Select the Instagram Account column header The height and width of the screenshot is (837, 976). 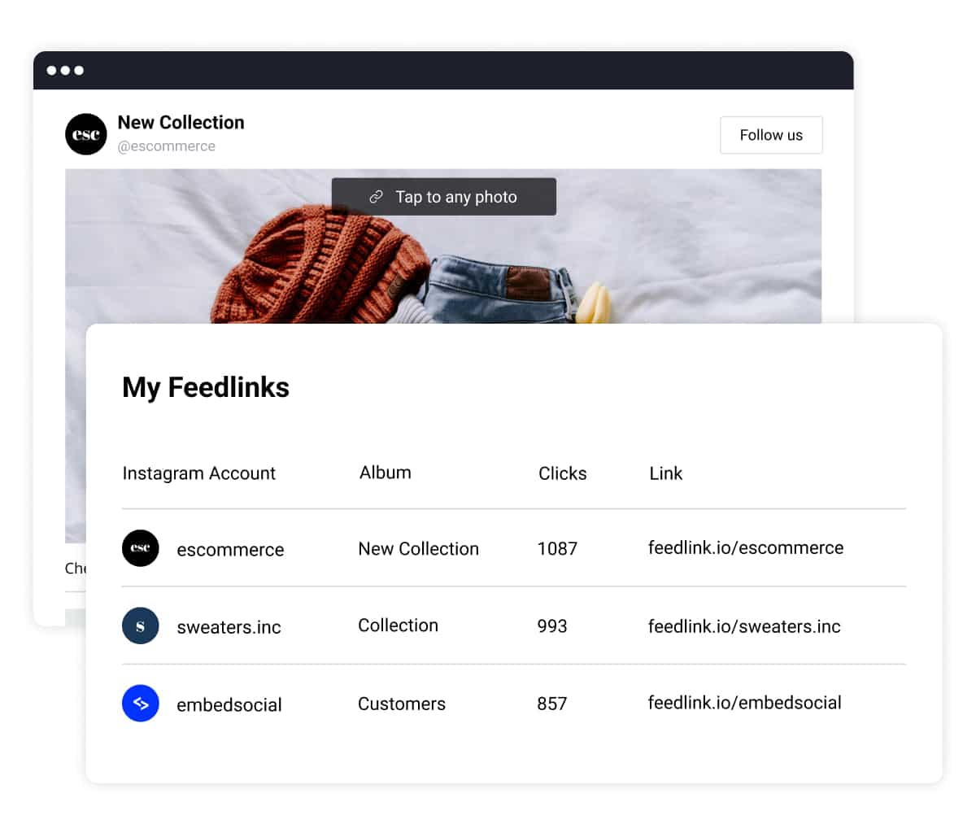(x=199, y=473)
